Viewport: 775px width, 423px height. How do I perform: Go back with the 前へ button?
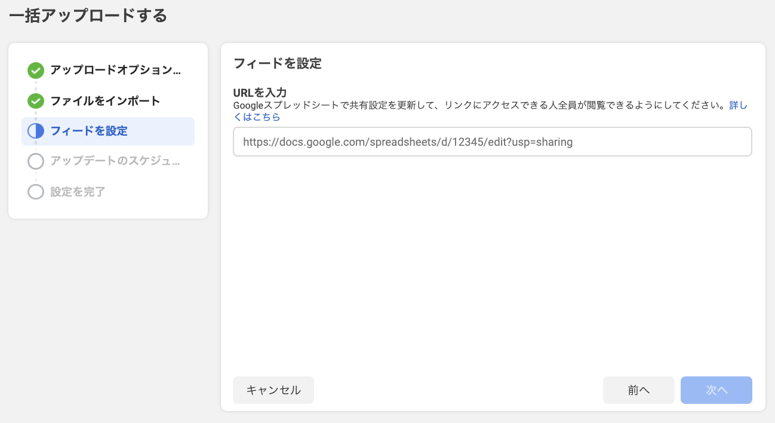(638, 390)
